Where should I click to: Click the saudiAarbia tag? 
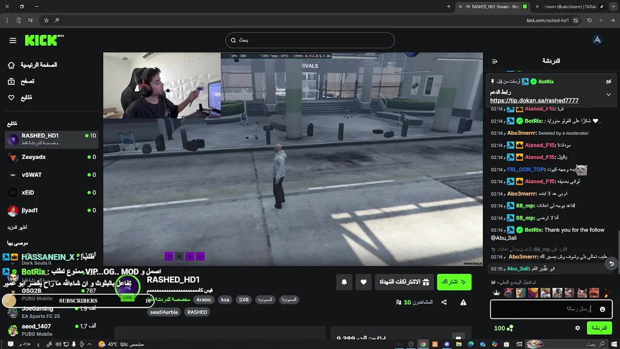(164, 312)
